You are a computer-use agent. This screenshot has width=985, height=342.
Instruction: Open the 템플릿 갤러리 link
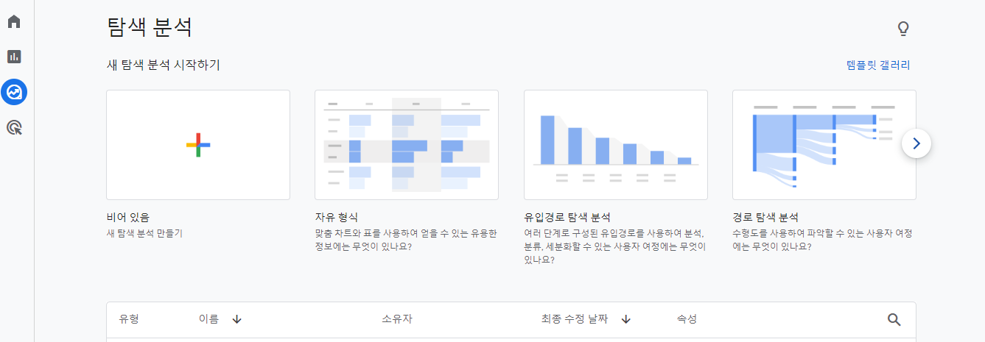click(x=878, y=65)
